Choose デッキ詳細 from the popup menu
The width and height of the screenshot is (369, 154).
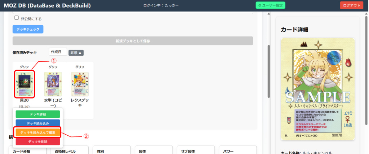[x=38, y=114]
